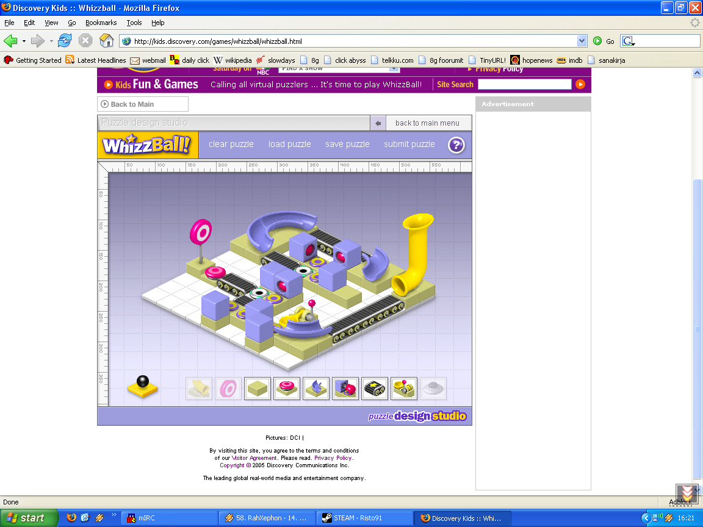703x527 pixels.
Task: Stop loading the page
Action: pos(85,41)
